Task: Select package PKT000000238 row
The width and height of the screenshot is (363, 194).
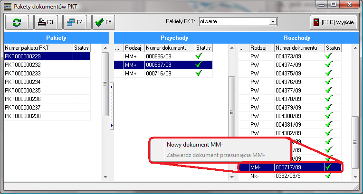Action: coord(38,116)
